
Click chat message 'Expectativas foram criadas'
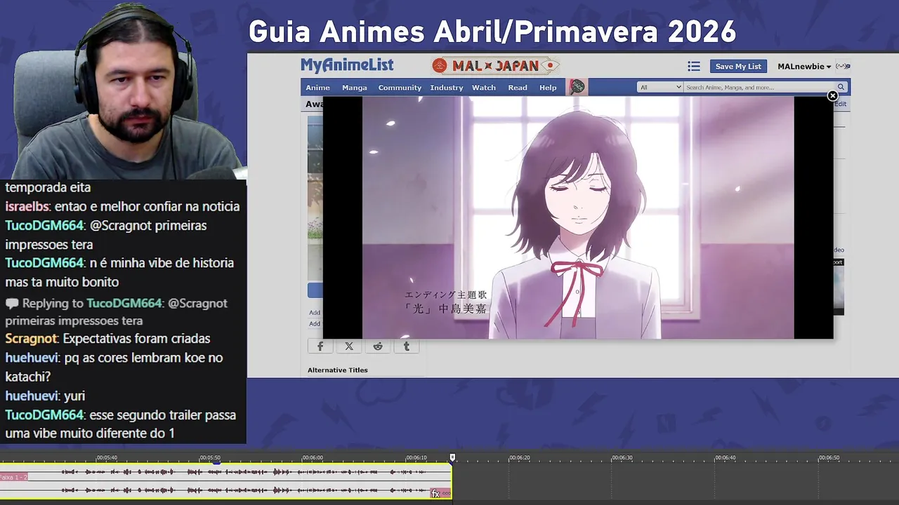click(x=136, y=339)
